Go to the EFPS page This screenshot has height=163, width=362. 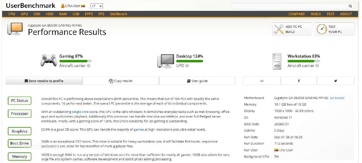(x=89, y=14)
